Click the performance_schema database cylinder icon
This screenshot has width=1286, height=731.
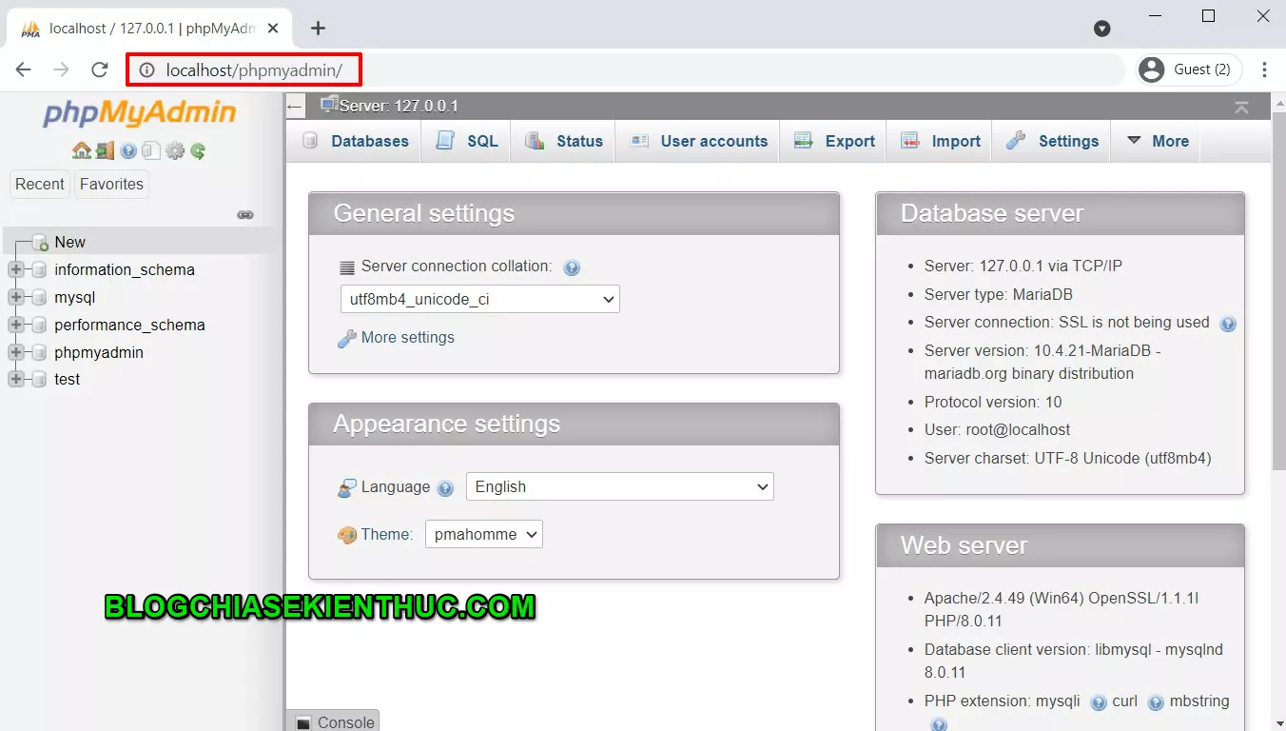tap(39, 326)
